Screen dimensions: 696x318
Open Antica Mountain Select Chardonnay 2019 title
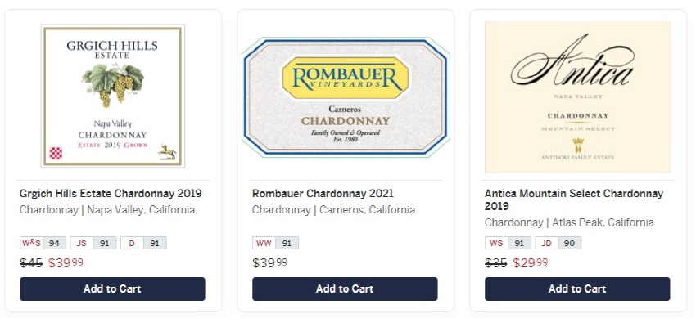point(574,199)
